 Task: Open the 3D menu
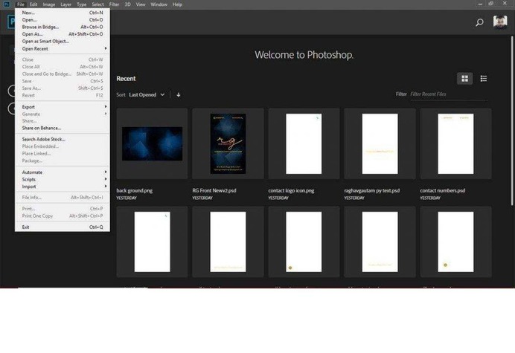point(127,4)
